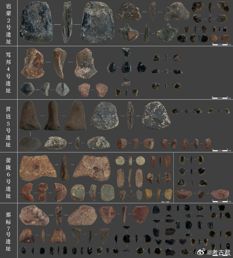Select the leftmost crescent-shaped red stone in 蕾陇6号遗址 row
This screenshot has width=233, height=258.
[x=27, y=193]
